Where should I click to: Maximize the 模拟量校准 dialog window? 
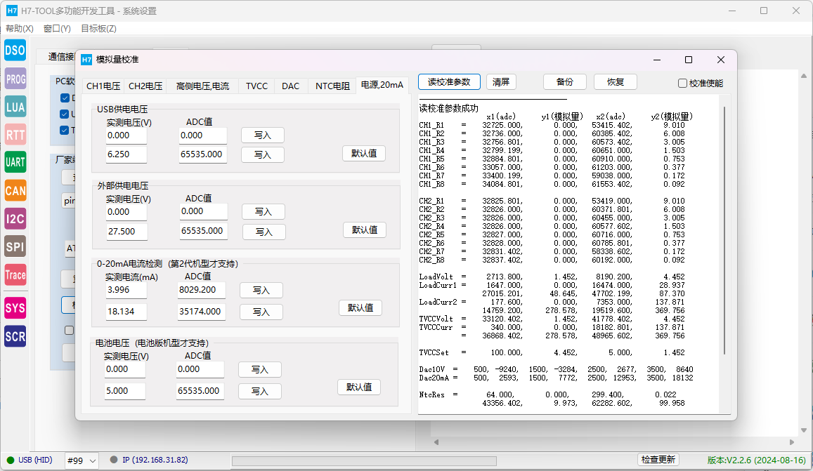(x=689, y=60)
